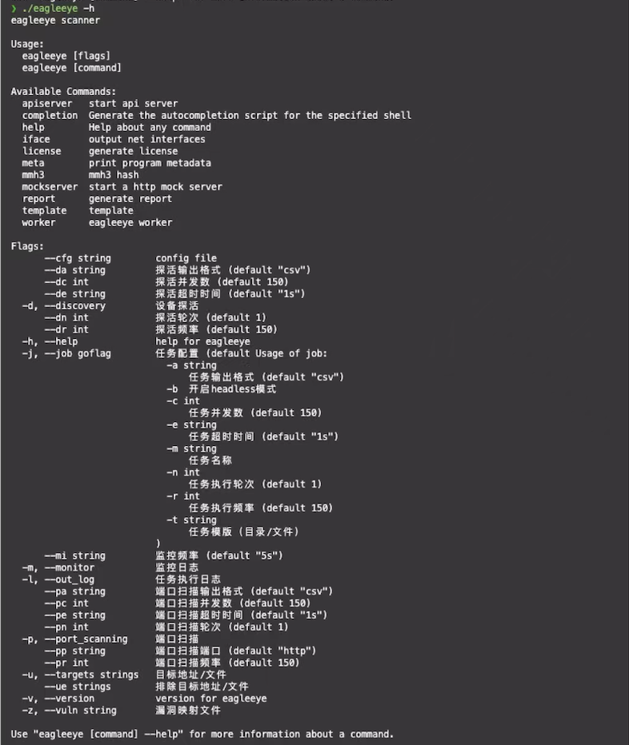
Task: Click the "--cfg string" flag
Action: point(78,258)
